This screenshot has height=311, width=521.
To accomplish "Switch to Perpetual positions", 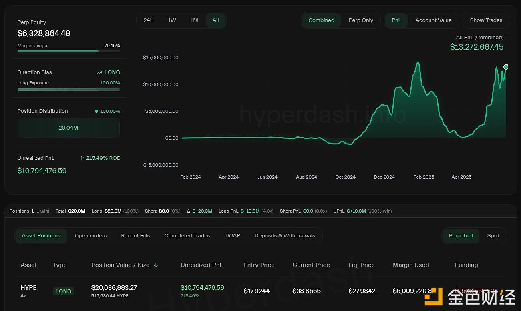I will tap(461, 236).
